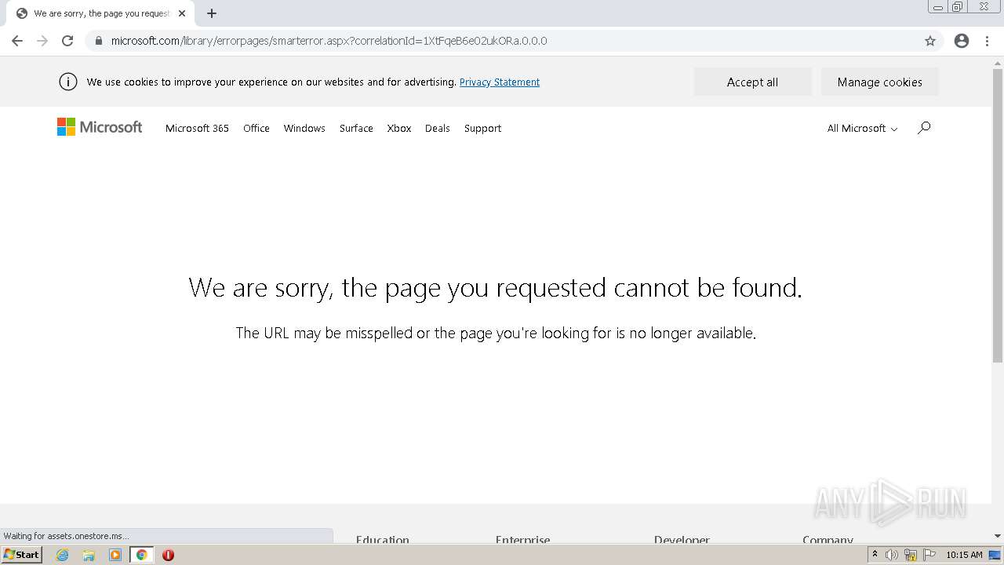1004x565 pixels.
Task: Click the red Opera taskbar icon
Action: [x=168, y=555]
